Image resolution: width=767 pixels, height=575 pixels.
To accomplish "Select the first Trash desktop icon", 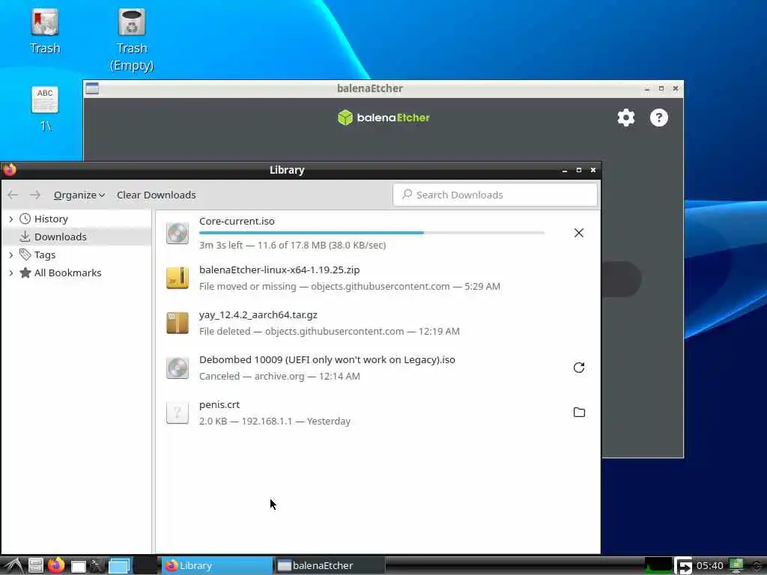I will pyautogui.click(x=45, y=31).
